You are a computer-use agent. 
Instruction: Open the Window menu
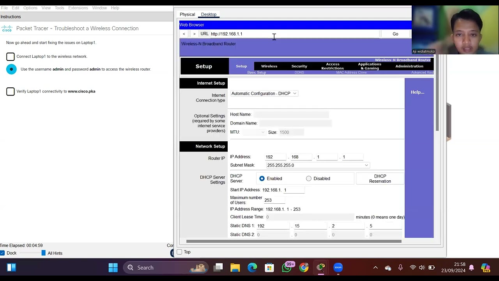99,8
